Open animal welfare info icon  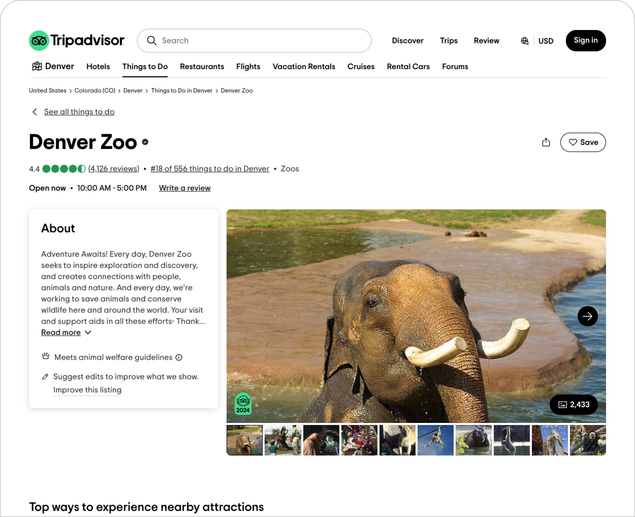tap(179, 357)
